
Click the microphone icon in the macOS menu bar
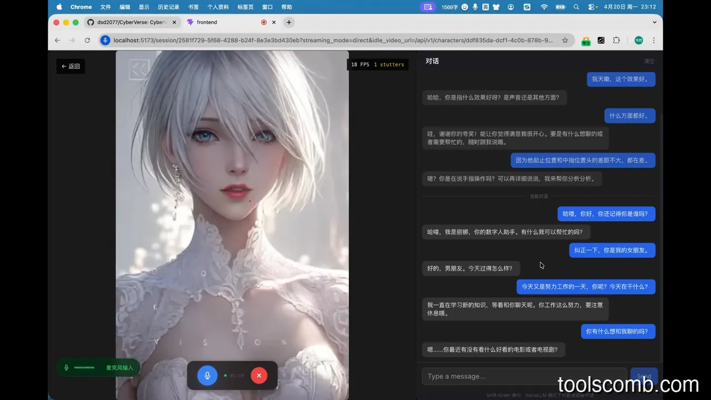click(475, 7)
